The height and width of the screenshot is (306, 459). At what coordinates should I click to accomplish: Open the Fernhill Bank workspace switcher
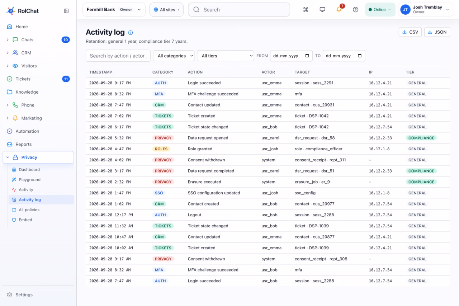(114, 10)
